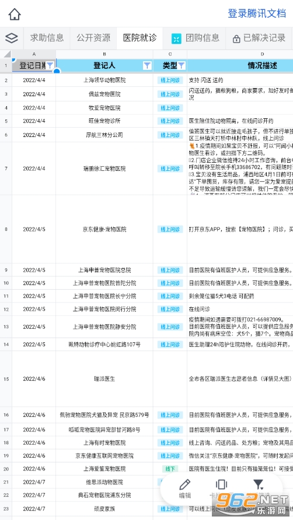This screenshot has width=293, height=520.
Task: Switch to 求助信息 tab
Action: [47, 38]
